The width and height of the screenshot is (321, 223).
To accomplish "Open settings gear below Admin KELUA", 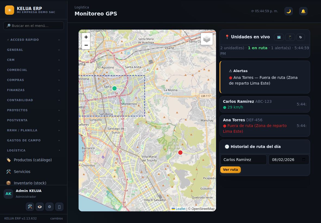I will [x=50, y=207].
